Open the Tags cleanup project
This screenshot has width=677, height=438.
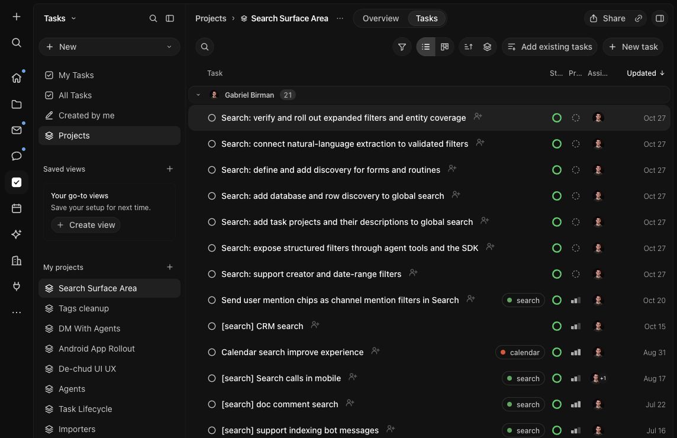pyautogui.click(x=109, y=308)
